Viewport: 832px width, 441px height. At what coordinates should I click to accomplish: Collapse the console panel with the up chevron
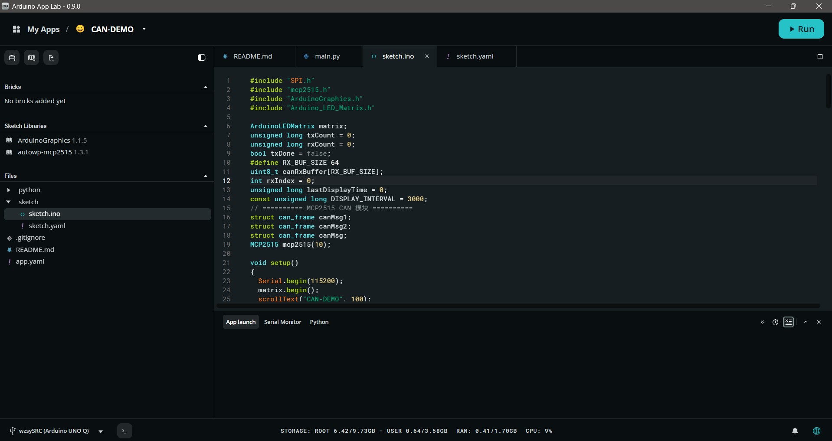coord(806,322)
